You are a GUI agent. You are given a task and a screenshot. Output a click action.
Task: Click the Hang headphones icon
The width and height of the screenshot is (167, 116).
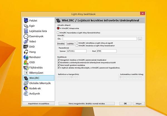(x=26, y=52)
